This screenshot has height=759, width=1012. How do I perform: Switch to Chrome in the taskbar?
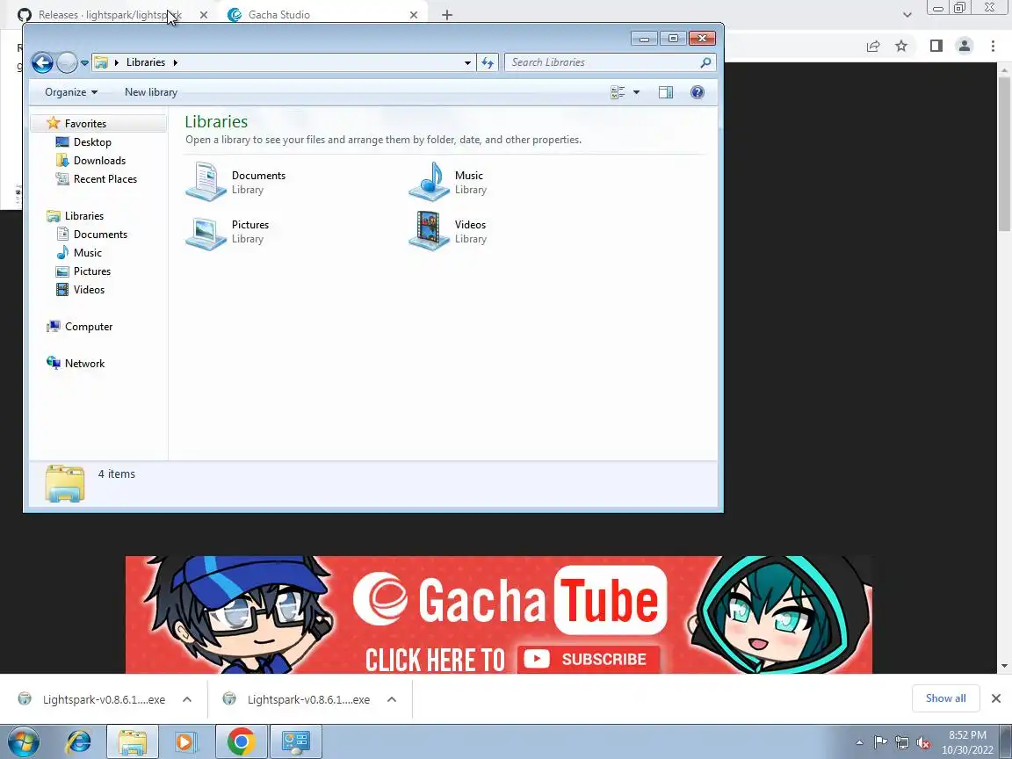(241, 742)
